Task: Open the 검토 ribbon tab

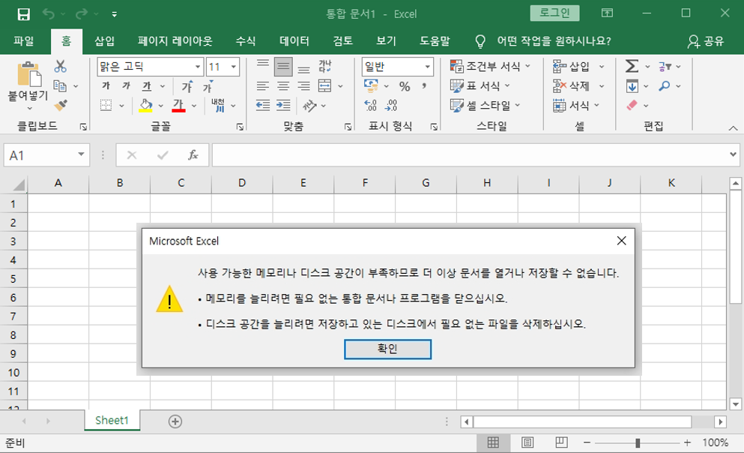Action: click(x=342, y=40)
